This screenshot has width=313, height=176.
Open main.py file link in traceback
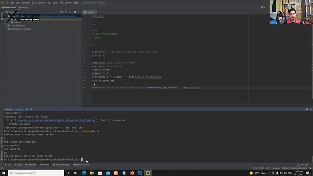click(x=55, y=120)
